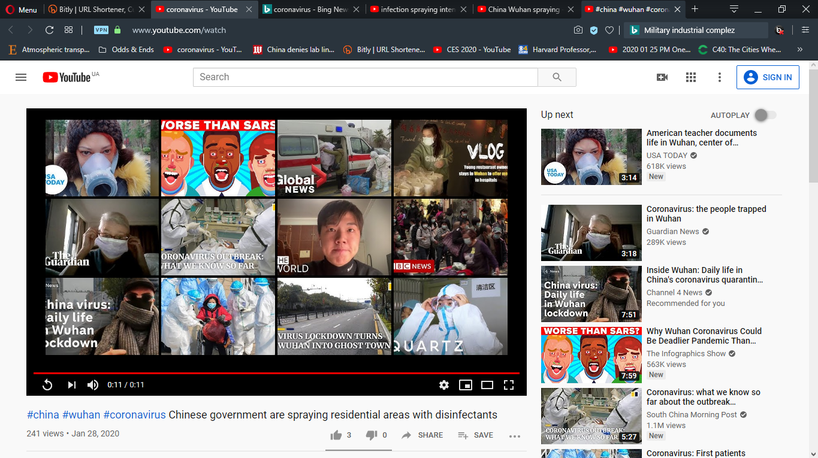The width and height of the screenshot is (818, 458).
Task: Switch to theater mode
Action: pos(487,385)
